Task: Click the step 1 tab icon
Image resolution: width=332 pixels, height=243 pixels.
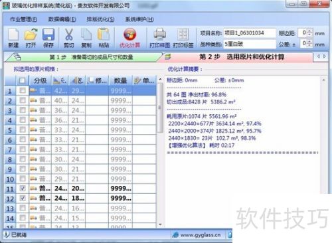Action: click(x=17, y=57)
